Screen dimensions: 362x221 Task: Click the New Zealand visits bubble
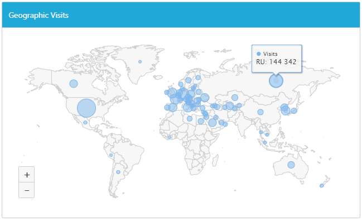[322, 186]
